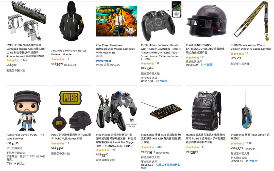Open the black PUBG helmet product image
274x171 pixels.
[x=206, y=21]
